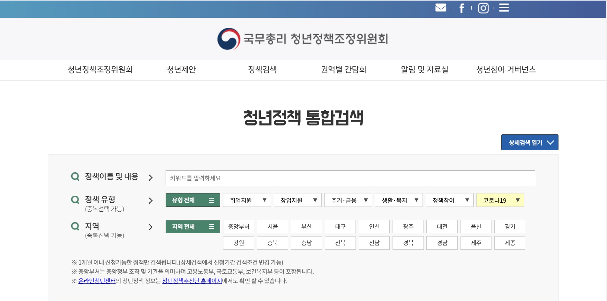Expand 상세검색 열기 panel
The width and height of the screenshot is (607, 301).
530,142
